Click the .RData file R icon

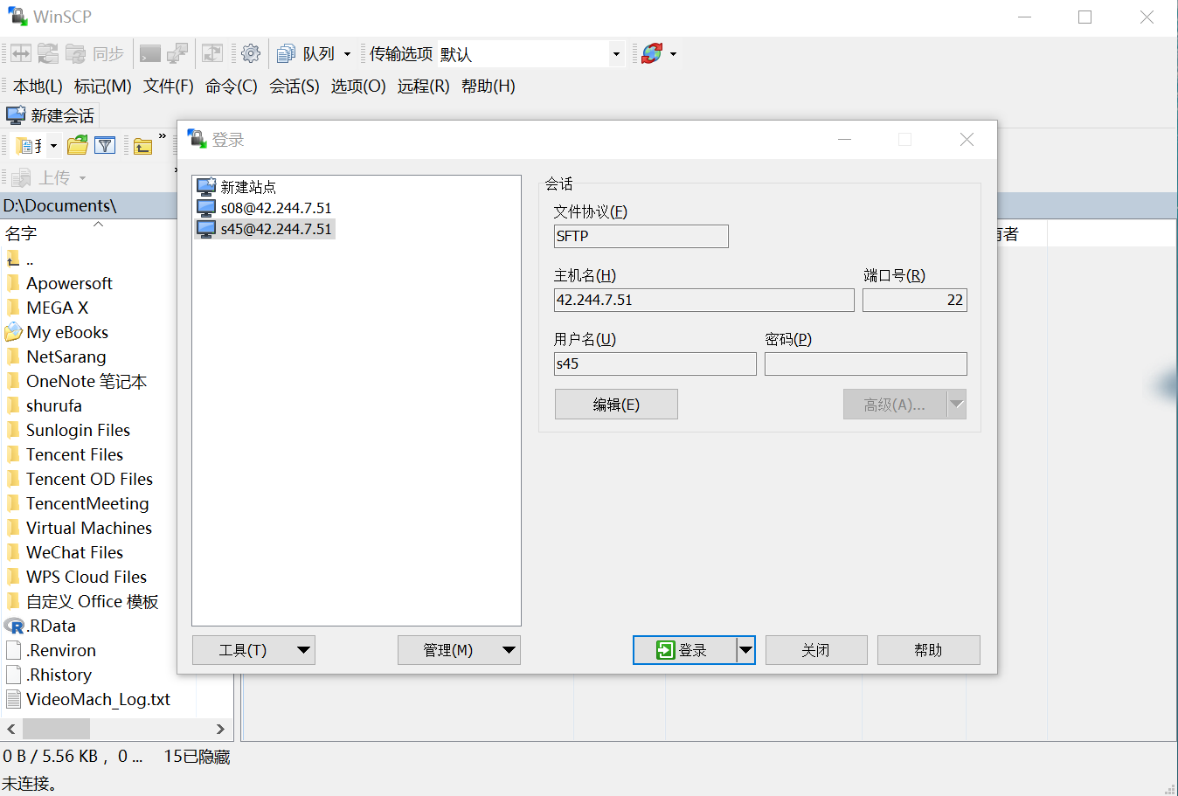click(14, 626)
